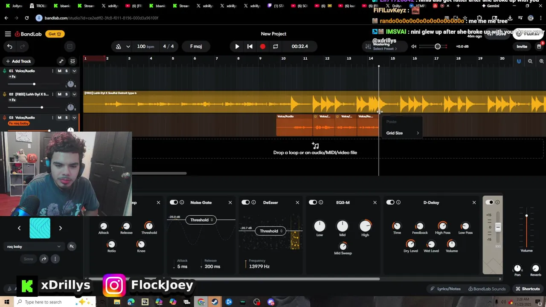Open Lyrics/Notes panel

(x=446, y=289)
